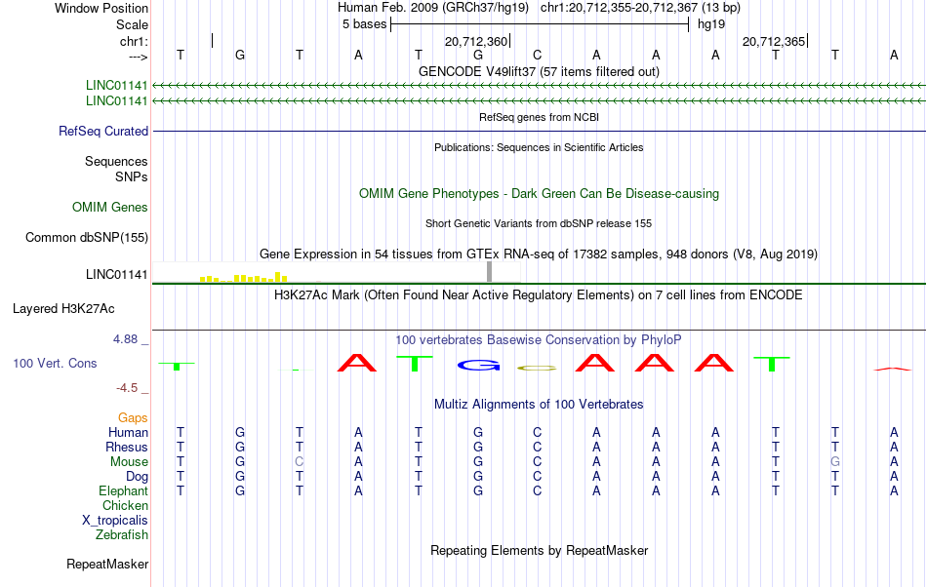Image resolution: width=927 pixels, height=587 pixels.
Task: Click the GENCODE V49lift37 track title
Action: (x=539, y=71)
